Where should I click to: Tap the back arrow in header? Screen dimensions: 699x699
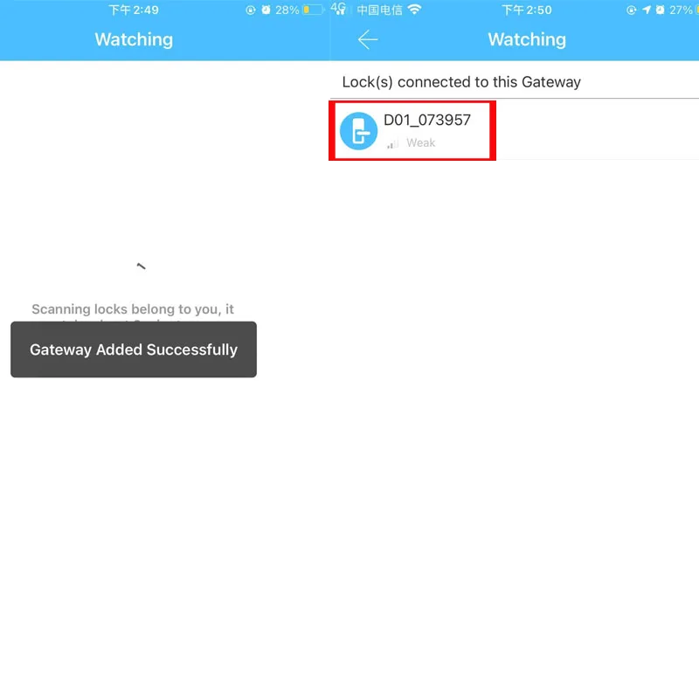[x=368, y=39]
